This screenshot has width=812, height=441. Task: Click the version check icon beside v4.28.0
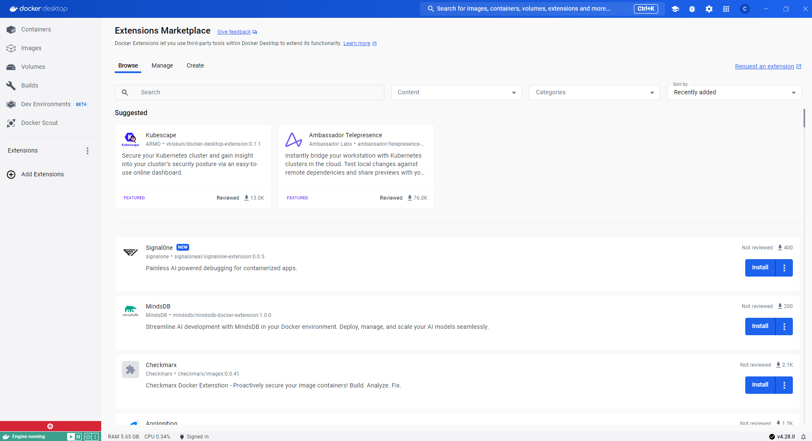pos(772,437)
